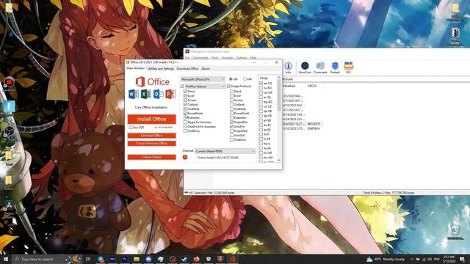The height and width of the screenshot is (264, 470).
Task: Open the Windows Start menu
Action: [5, 259]
